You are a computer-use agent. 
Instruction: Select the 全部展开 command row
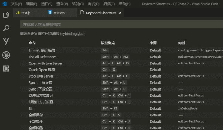[x=122, y=121]
